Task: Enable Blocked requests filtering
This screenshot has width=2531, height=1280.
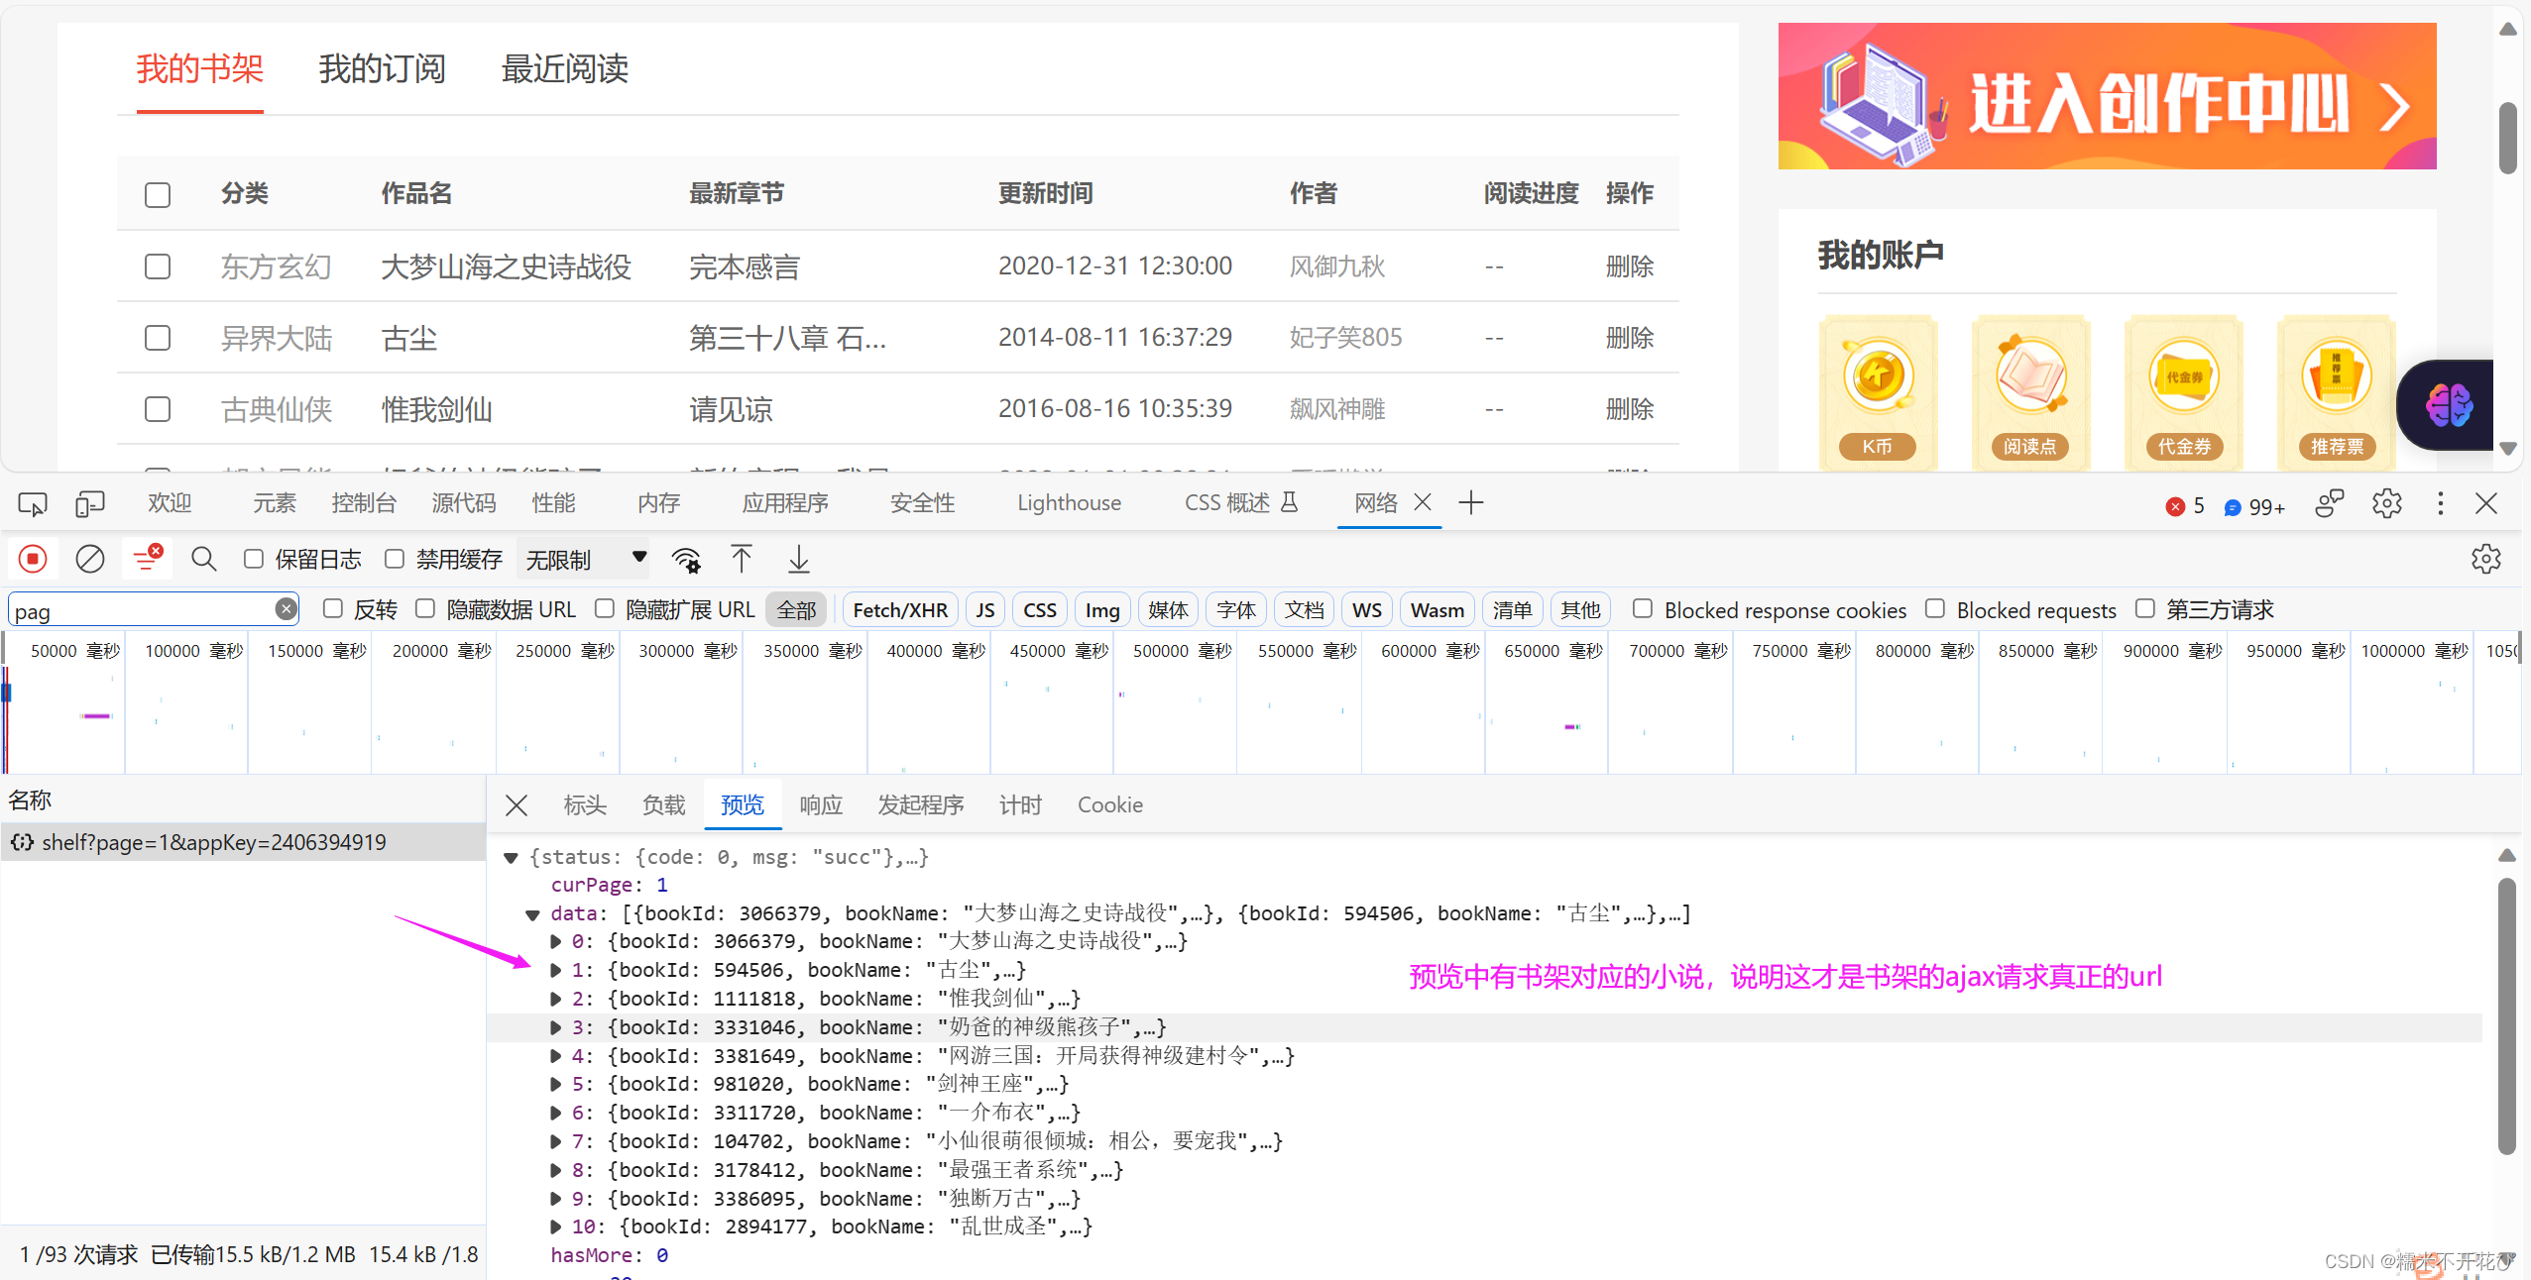Action: (x=1933, y=609)
